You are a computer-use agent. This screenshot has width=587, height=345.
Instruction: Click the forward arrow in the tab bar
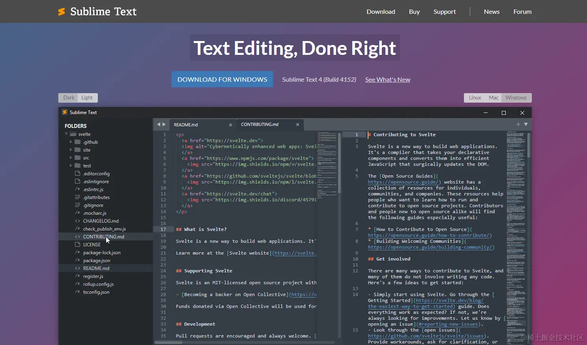[165, 124]
